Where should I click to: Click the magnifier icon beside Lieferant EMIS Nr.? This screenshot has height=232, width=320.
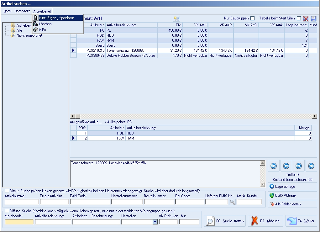click(x=232, y=202)
